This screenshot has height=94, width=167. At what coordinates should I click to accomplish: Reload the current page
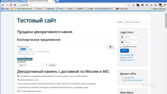(11, 5)
